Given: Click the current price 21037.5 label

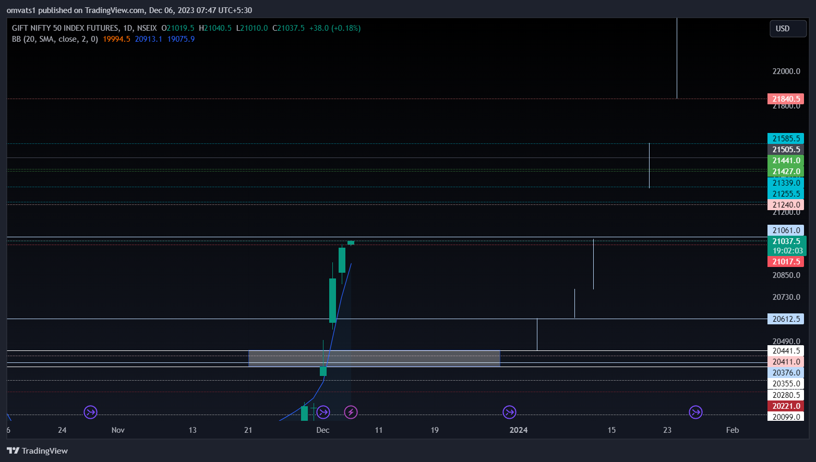Looking at the screenshot, I should (x=787, y=241).
